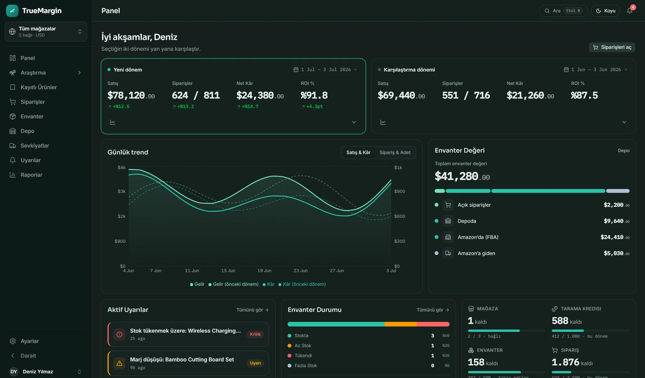This screenshot has width=645, height=378.
Task: Switch to Sipariş & Adet tab
Action: point(395,152)
